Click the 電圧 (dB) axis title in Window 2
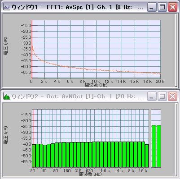The width and height of the screenshot is (180, 179). coord(6,135)
